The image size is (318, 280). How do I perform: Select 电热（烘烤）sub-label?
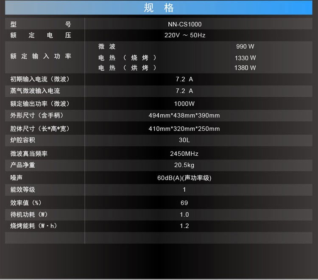tap(127, 68)
